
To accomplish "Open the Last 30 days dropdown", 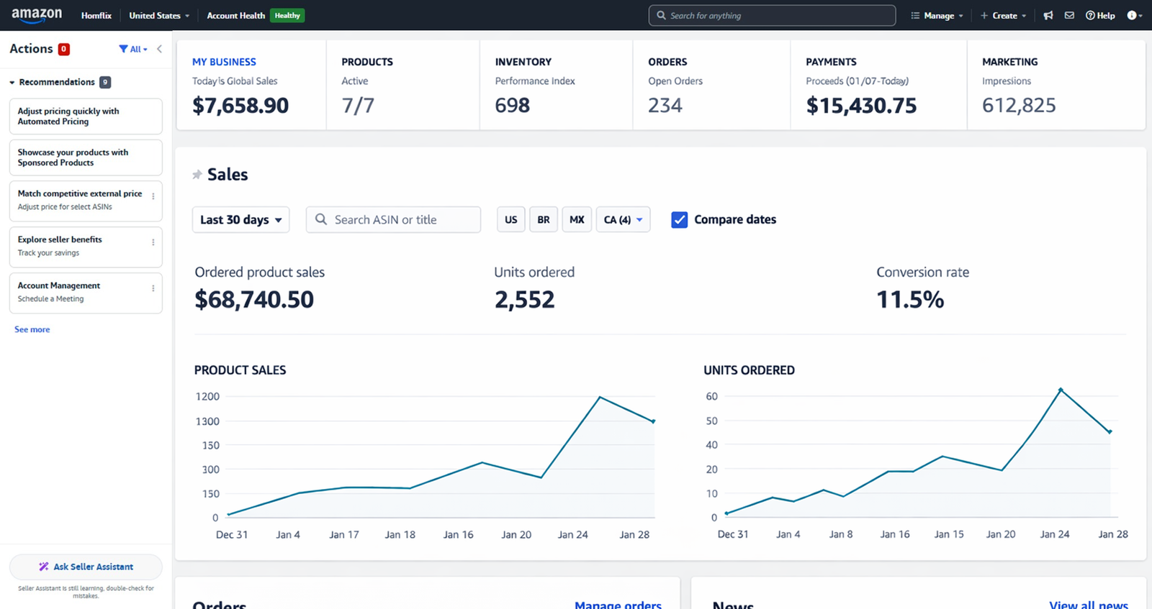I will point(240,220).
